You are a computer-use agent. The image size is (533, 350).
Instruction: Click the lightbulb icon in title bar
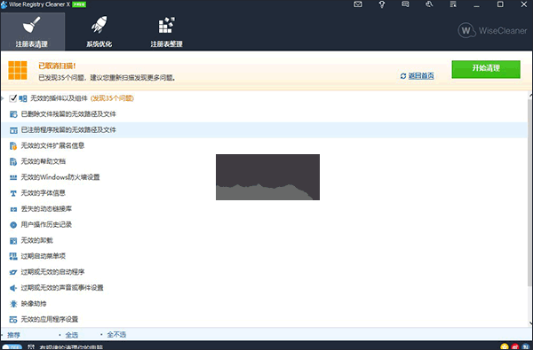click(x=382, y=4)
